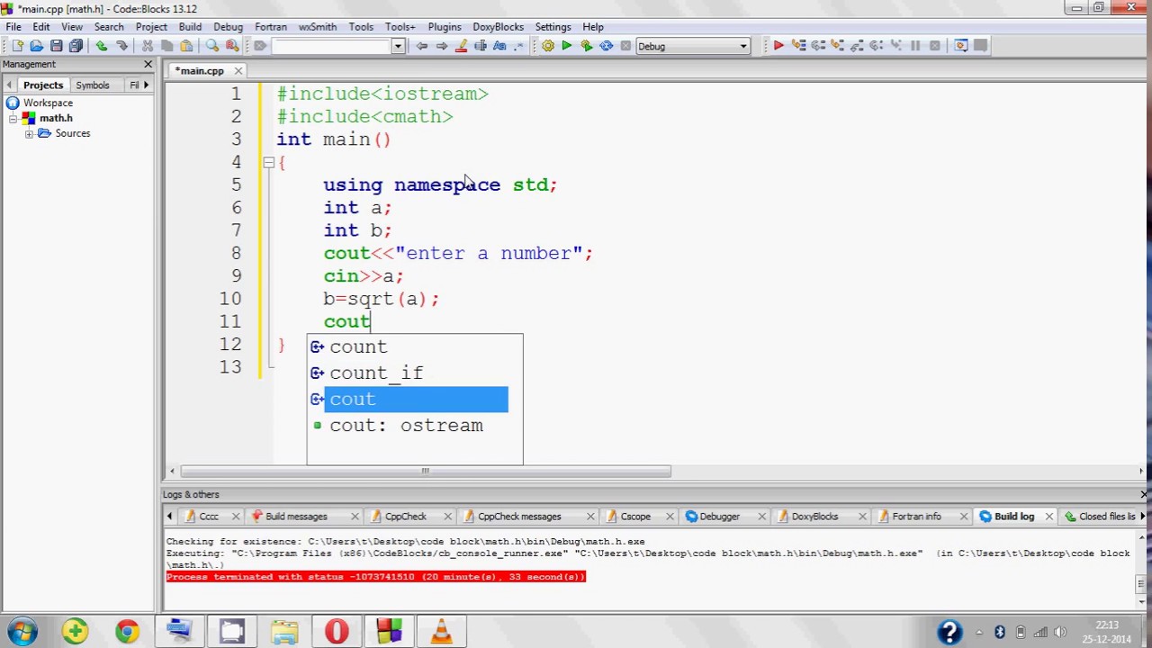Select the Projects tab
Viewport: 1152px width, 648px height.
[x=43, y=85]
